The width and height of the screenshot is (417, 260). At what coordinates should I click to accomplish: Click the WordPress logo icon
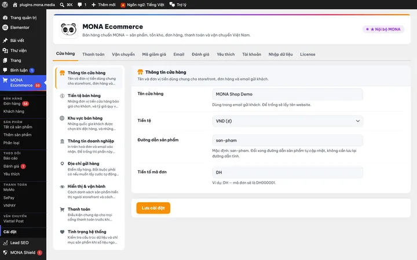tap(5, 5)
